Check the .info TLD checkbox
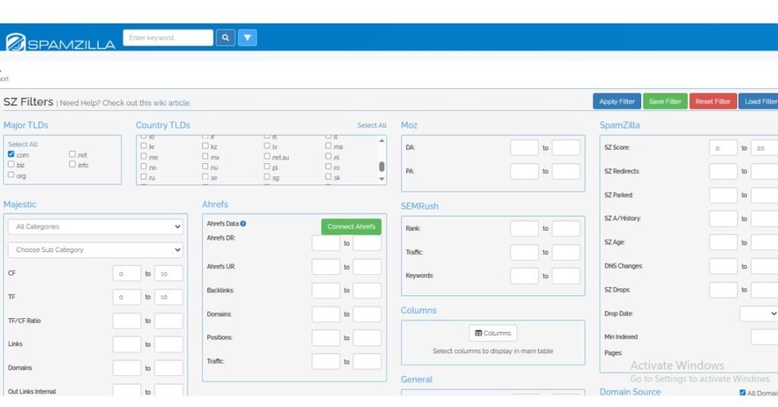The width and height of the screenshot is (778, 407). [x=72, y=164]
